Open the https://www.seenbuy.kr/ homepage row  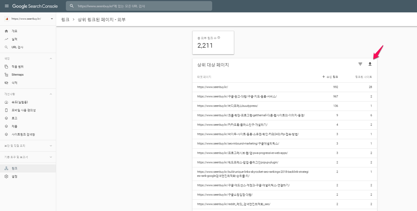click(x=213, y=87)
